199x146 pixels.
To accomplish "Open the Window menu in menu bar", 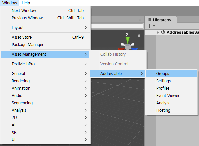I will pos(10,3).
